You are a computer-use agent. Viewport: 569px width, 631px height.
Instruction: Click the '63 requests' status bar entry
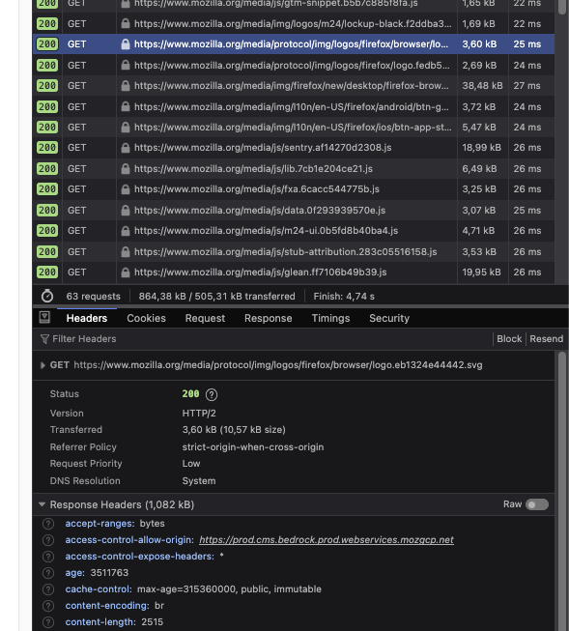pyautogui.click(x=94, y=297)
